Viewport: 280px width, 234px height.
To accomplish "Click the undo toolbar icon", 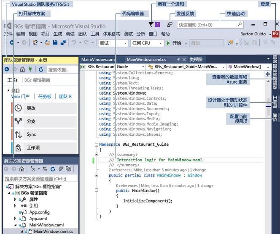I will tap(74, 43).
